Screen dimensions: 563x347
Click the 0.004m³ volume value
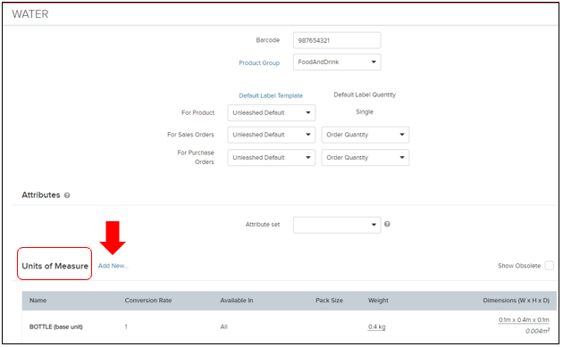tap(537, 331)
